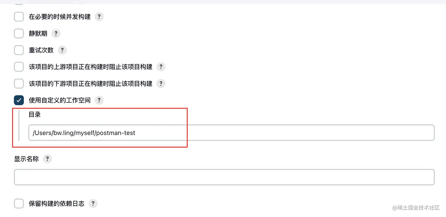Click help icon beside 在必要的时候并发构建
This screenshot has height=217, width=446.
[x=99, y=17]
